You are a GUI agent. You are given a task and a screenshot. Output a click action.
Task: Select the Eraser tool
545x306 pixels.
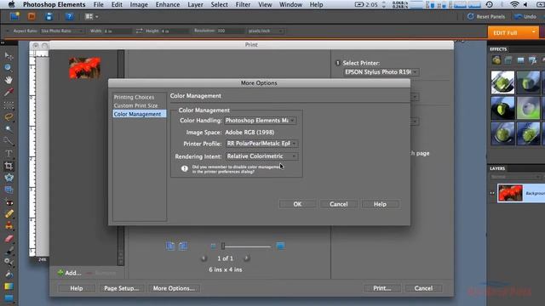tap(9, 238)
